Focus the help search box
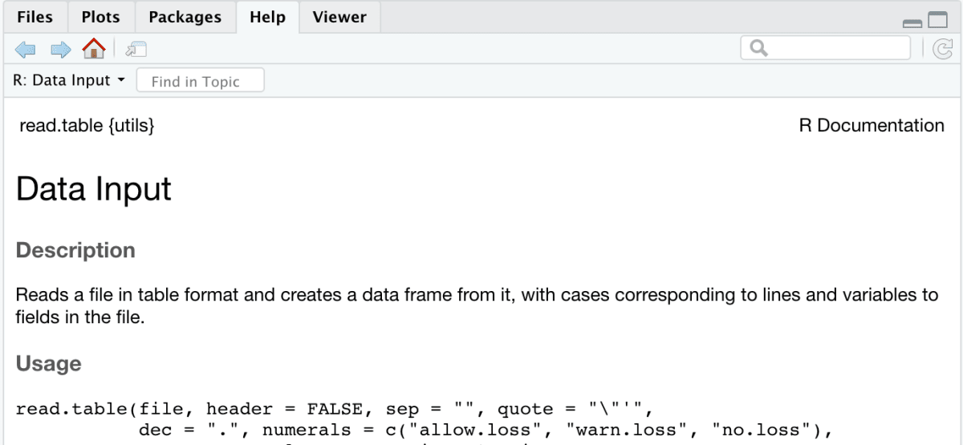This screenshot has width=963, height=445. point(826,48)
